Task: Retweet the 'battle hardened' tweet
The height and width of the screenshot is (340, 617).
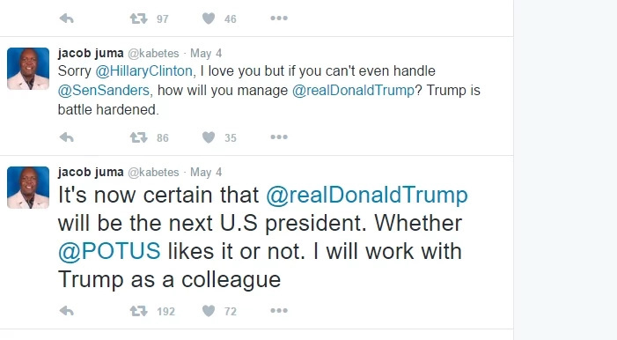Action: (x=138, y=137)
